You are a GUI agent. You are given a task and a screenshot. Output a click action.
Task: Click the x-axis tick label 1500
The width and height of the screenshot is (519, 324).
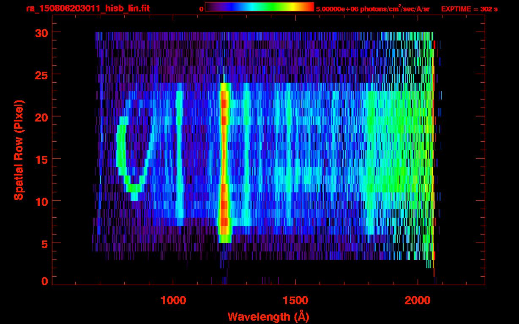296,300
